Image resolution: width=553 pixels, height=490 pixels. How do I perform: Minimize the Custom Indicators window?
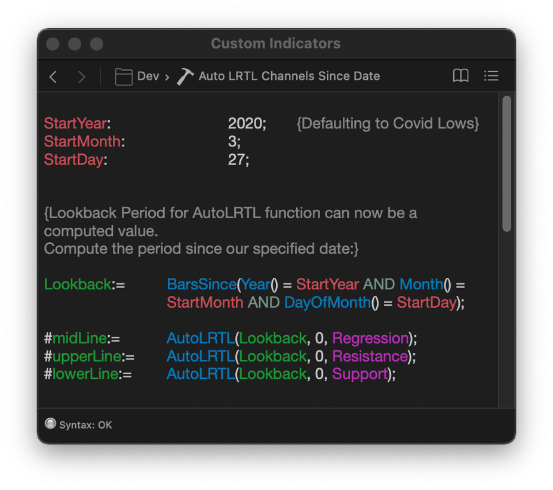tap(75, 44)
